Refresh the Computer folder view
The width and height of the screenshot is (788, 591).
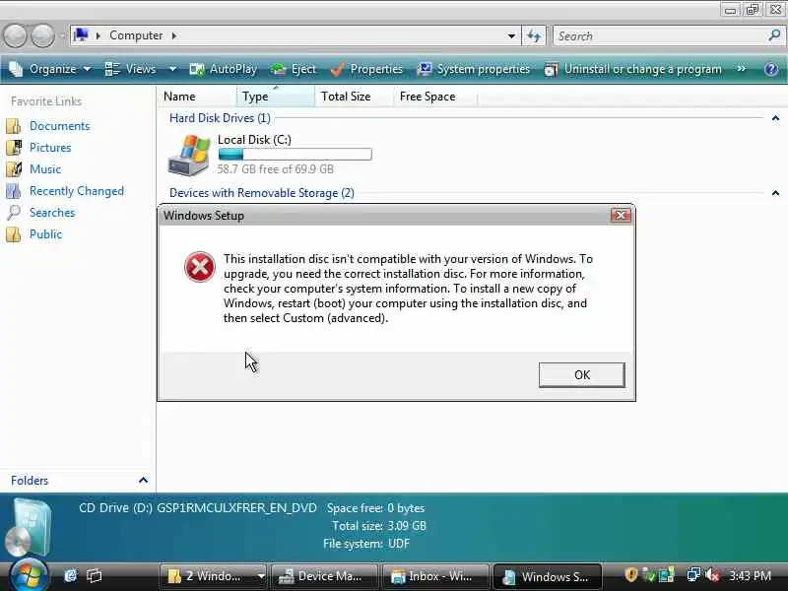click(x=533, y=35)
